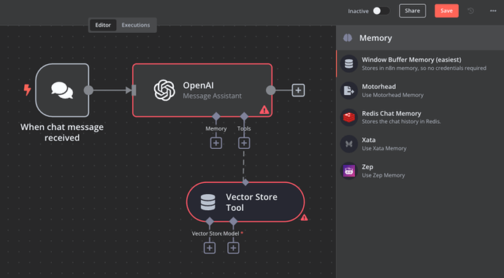The height and width of the screenshot is (278, 504).
Task: Choose Window Buffer Memory (easiest)
Action: coord(421,63)
